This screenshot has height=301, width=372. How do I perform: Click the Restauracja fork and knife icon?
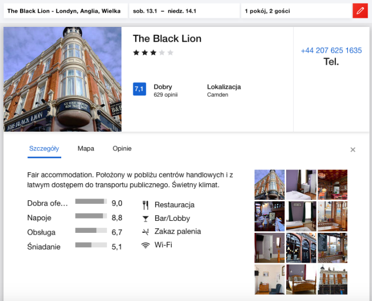point(145,205)
